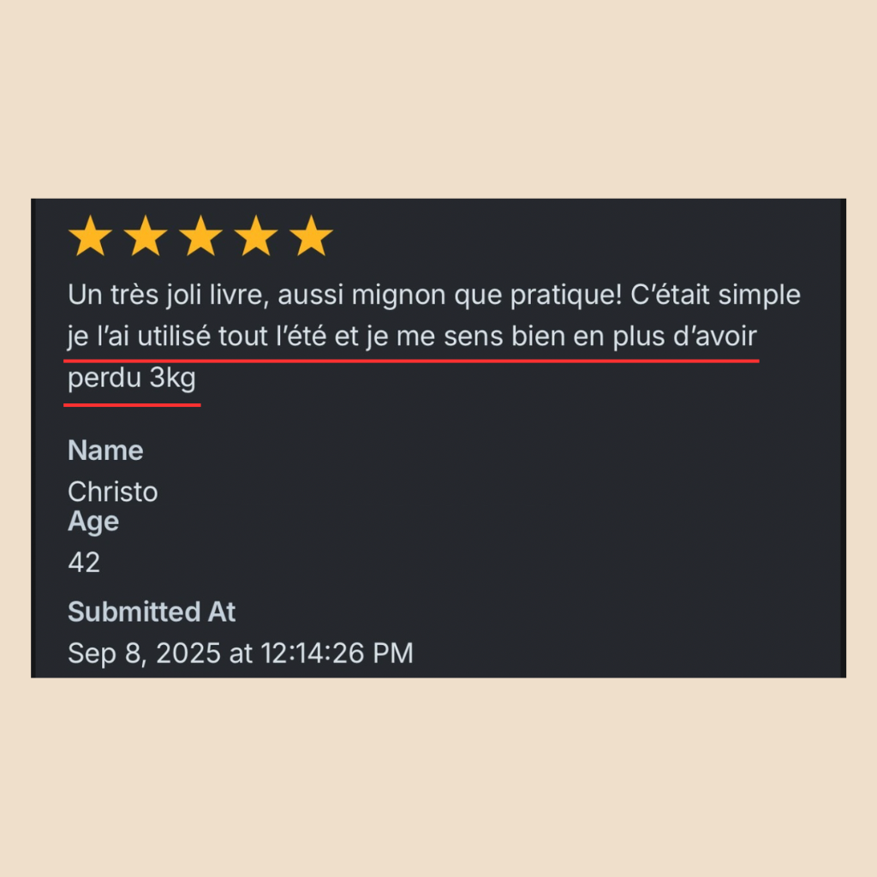Click the middle (third) rating star
877x877 pixels.
click(x=200, y=236)
